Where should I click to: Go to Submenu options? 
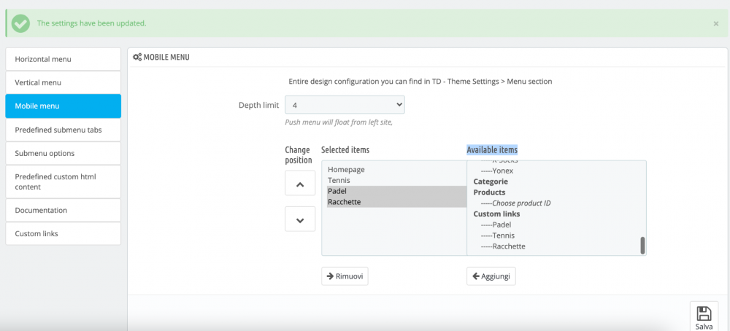[x=63, y=153]
